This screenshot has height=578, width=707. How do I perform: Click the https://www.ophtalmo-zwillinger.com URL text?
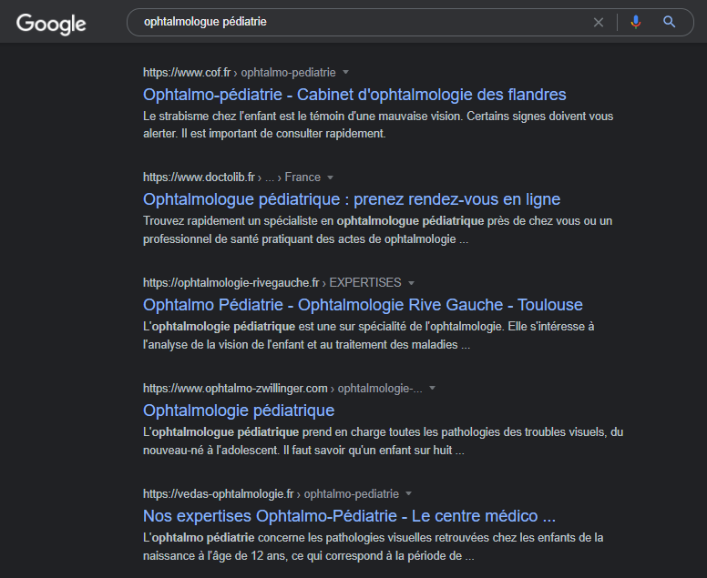coord(235,389)
